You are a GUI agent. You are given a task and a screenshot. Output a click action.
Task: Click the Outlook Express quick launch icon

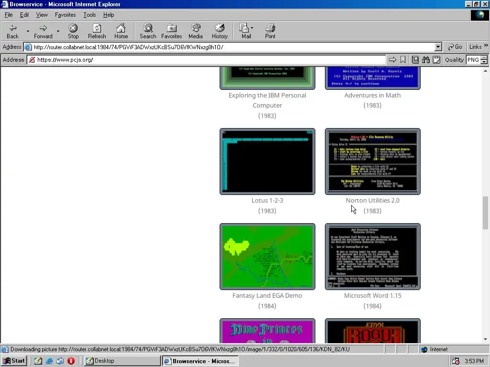coord(60,361)
